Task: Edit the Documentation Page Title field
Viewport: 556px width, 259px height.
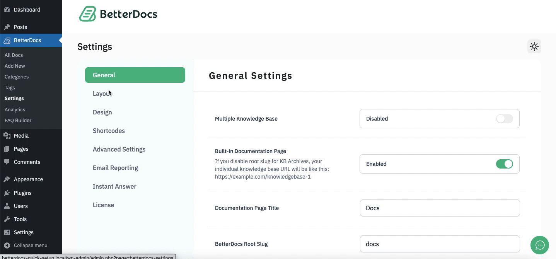Action: click(439, 208)
